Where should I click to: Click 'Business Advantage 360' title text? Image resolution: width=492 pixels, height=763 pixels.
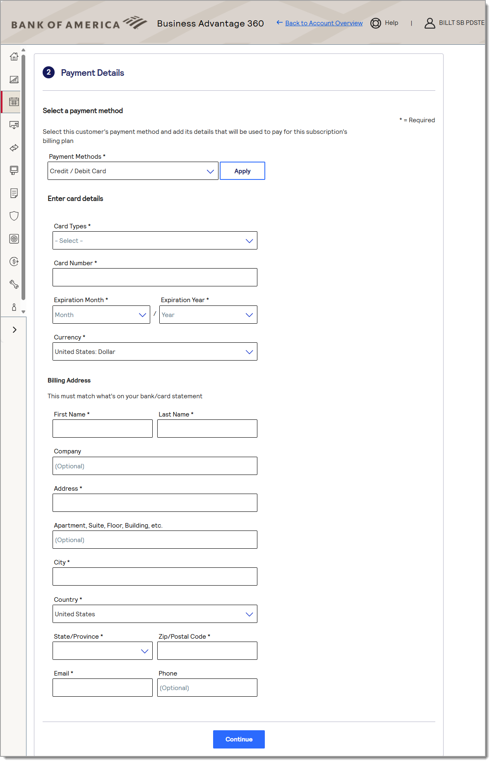pyautogui.click(x=211, y=24)
